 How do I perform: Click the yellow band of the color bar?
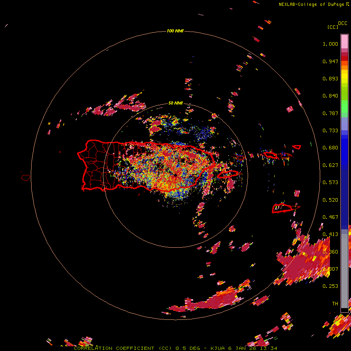344,77
